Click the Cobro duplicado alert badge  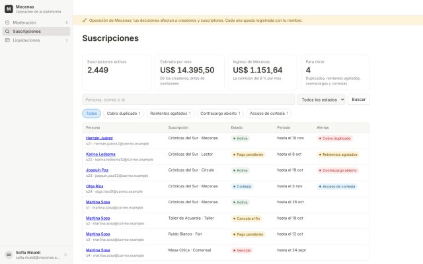click(x=335, y=139)
